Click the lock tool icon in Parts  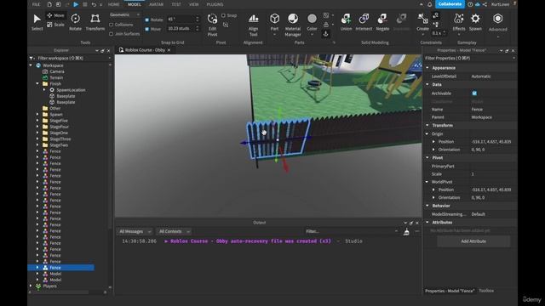click(x=325, y=25)
